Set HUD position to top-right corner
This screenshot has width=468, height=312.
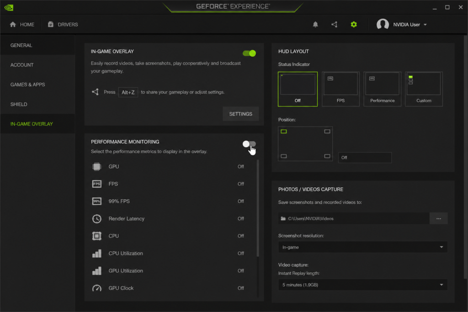[327, 131]
